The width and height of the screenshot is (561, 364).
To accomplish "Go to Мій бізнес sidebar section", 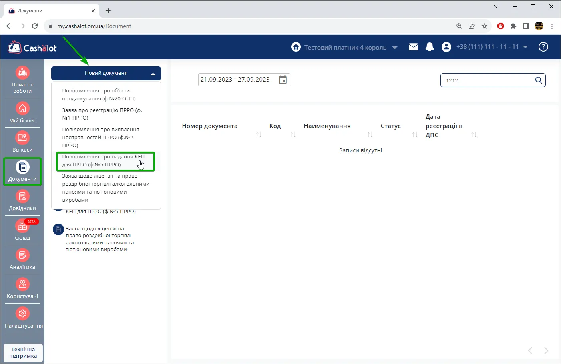I will [22, 113].
